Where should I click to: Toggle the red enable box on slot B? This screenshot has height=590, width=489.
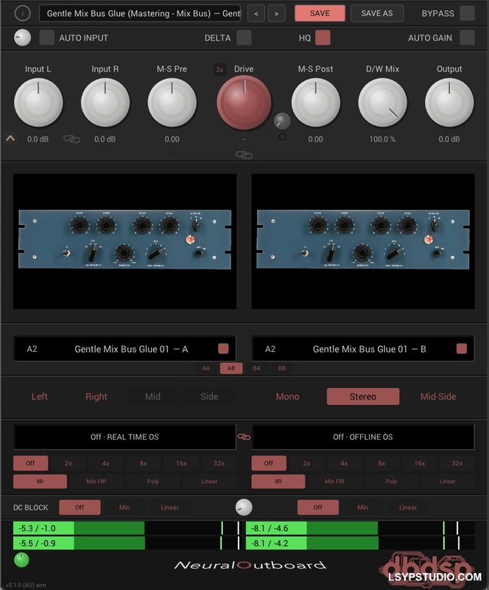click(462, 348)
